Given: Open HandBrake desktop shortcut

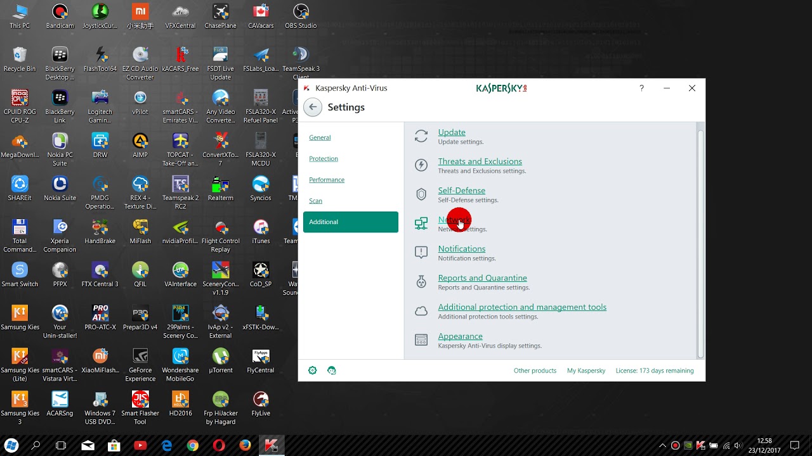Looking at the screenshot, I should pyautogui.click(x=100, y=232).
